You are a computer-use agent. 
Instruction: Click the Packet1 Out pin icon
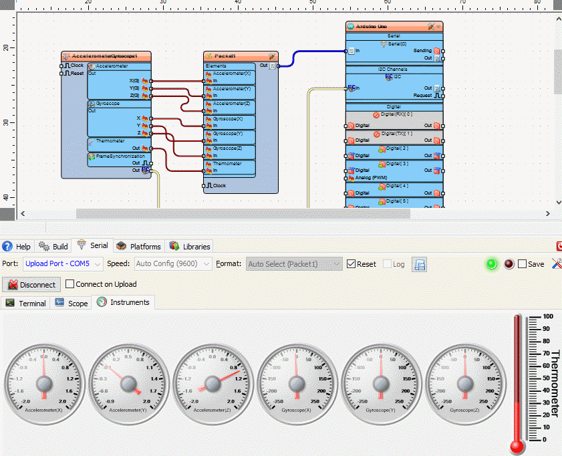[273, 66]
